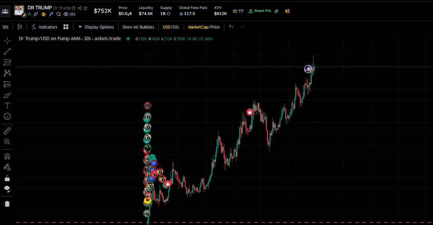Open the 30s timeframe selector

click(5, 27)
